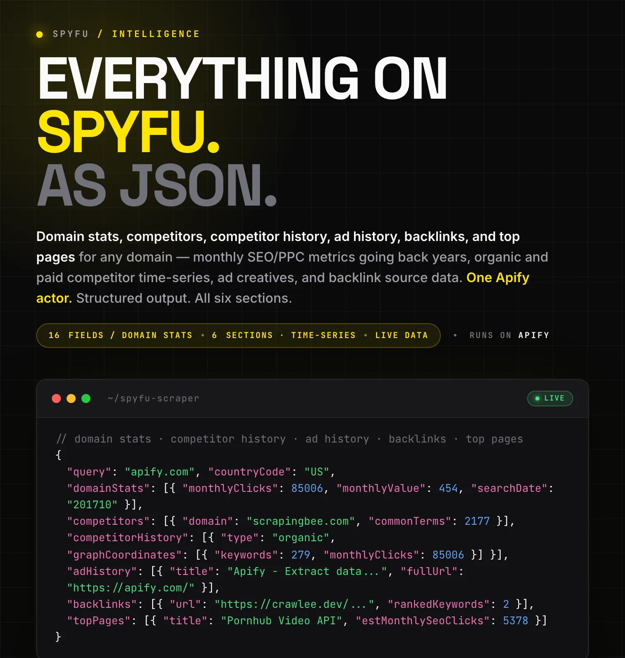Click the "backlinks" key
The image size is (625, 658).
point(102,604)
